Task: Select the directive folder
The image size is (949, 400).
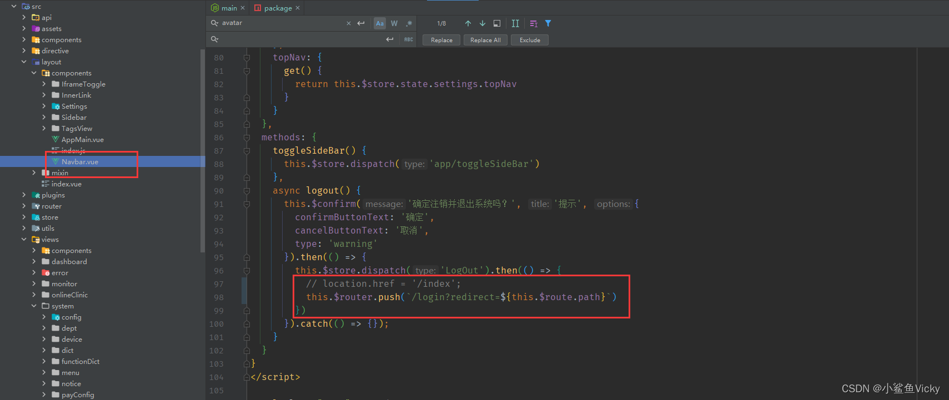Action: point(55,50)
